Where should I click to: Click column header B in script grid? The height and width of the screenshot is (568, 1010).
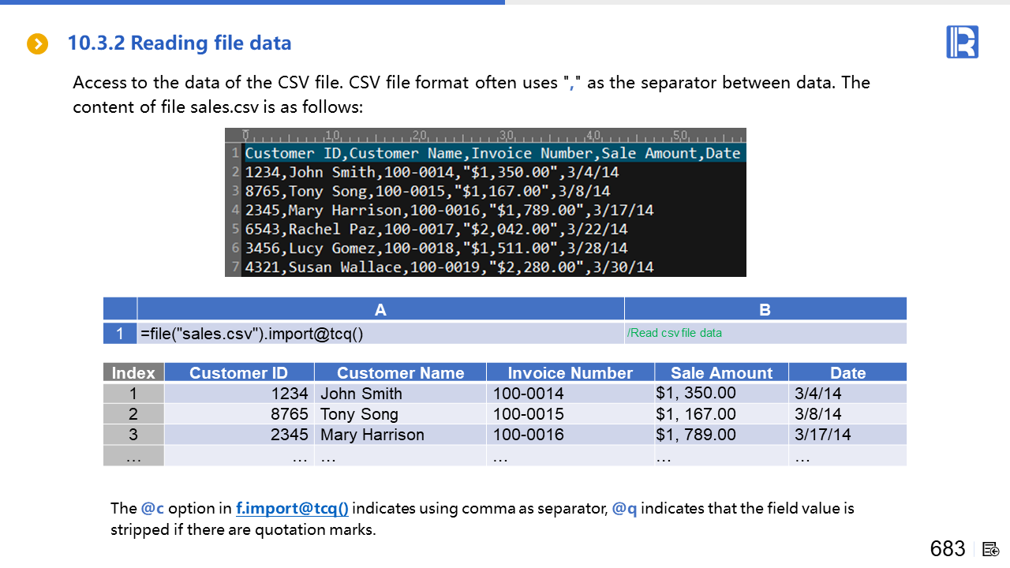765,310
